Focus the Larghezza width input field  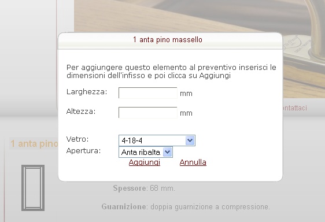point(148,92)
